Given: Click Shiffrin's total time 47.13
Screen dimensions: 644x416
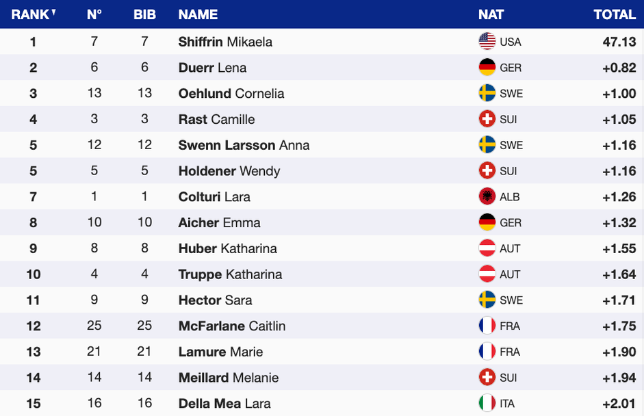Looking at the screenshot, I should coord(619,42).
